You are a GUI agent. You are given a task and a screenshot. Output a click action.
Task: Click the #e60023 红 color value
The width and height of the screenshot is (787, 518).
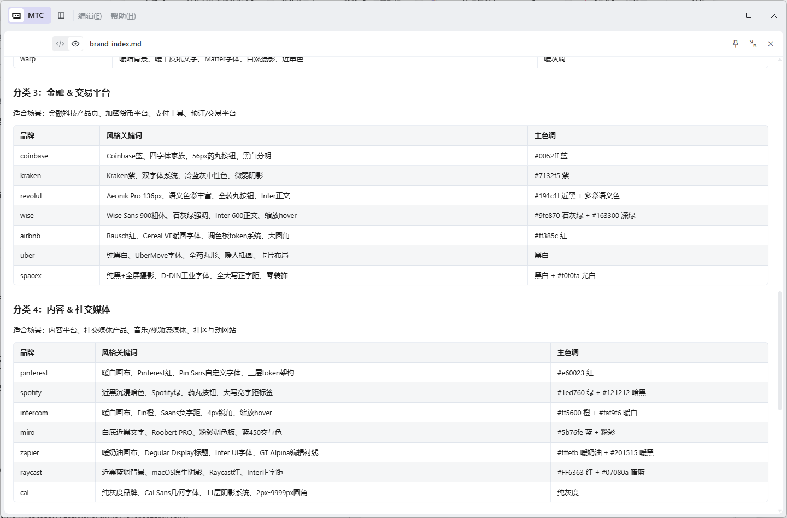click(x=575, y=373)
